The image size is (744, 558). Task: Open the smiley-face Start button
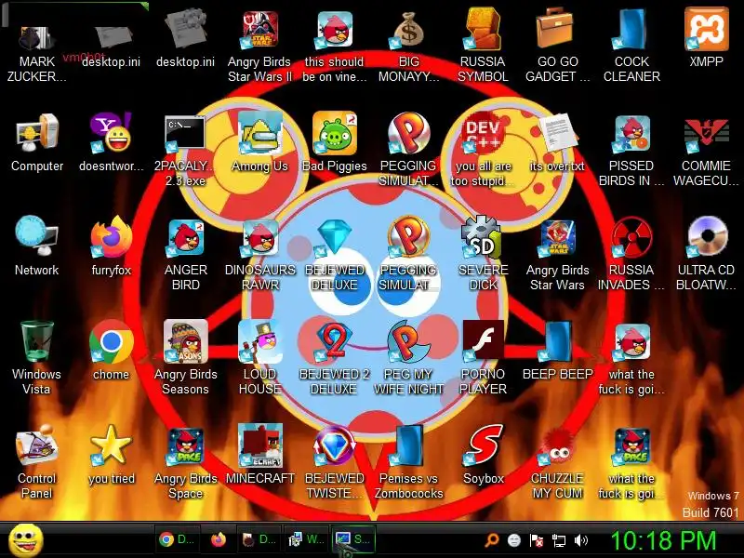click(x=26, y=540)
